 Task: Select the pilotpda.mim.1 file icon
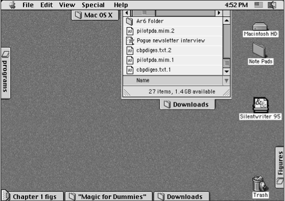tap(130, 60)
